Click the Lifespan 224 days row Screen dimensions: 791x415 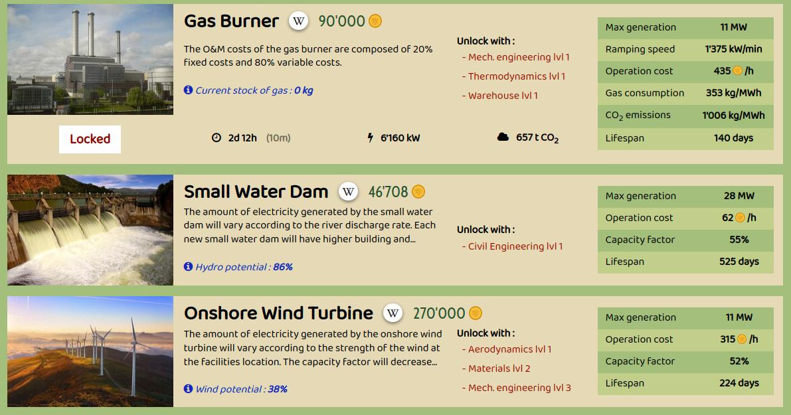pyautogui.click(x=685, y=384)
